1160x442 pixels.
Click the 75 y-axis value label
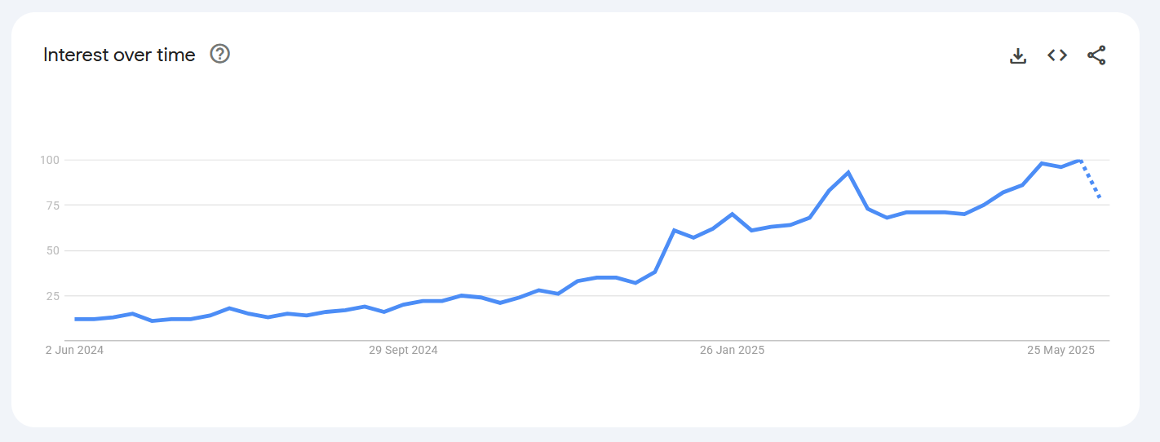coord(52,206)
